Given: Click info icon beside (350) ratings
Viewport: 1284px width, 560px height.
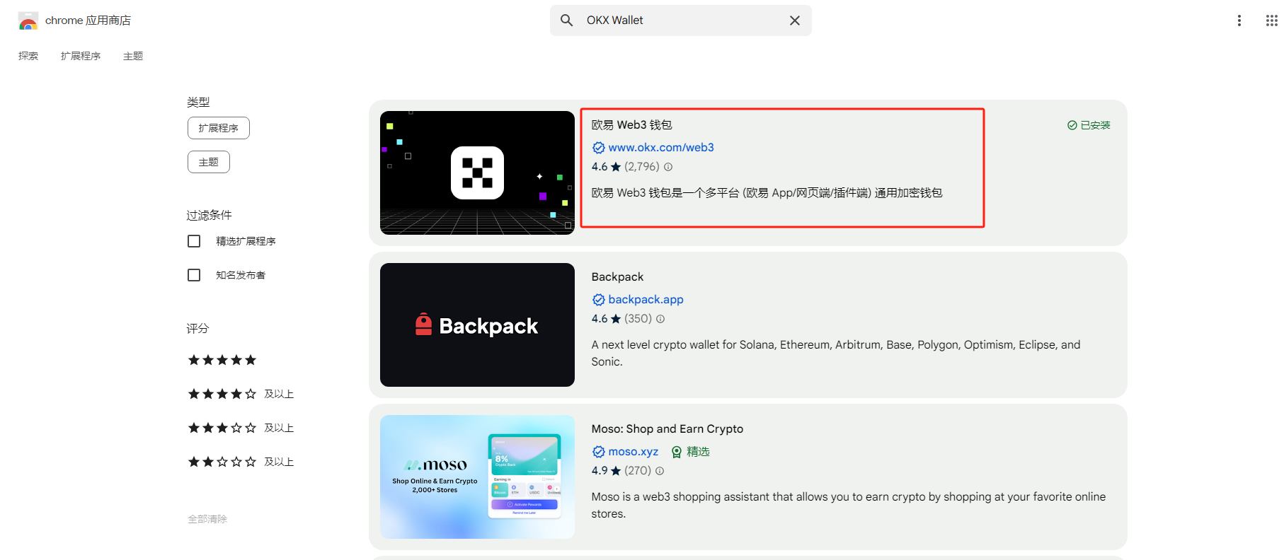Looking at the screenshot, I should (660, 319).
